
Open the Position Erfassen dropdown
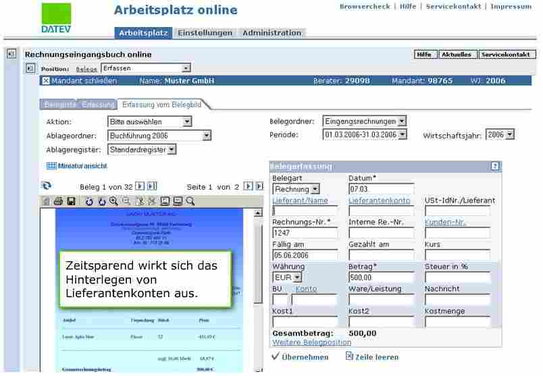[x=146, y=68]
